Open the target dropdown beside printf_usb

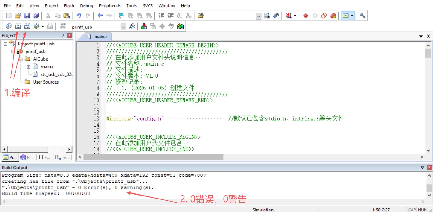coord(123,27)
